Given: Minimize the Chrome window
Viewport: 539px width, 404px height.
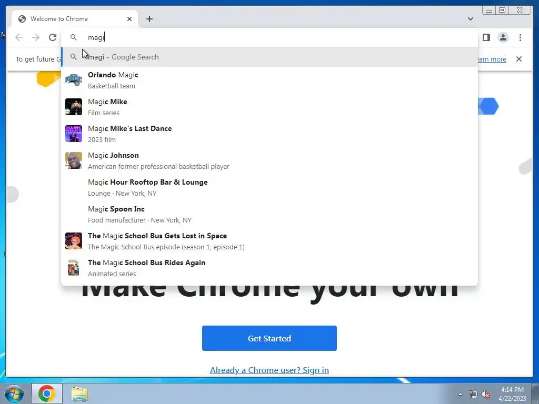Looking at the screenshot, I should [489, 11].
